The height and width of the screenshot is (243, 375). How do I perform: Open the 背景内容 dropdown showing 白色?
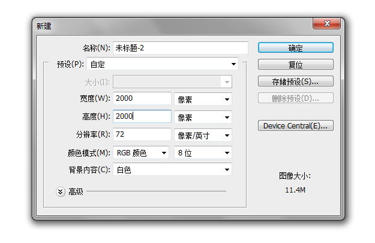point(172,170)
